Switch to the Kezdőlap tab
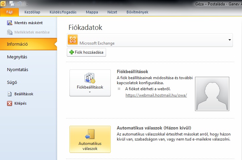The width and height of the screenshot is (242, 160). tap(32, 12)
